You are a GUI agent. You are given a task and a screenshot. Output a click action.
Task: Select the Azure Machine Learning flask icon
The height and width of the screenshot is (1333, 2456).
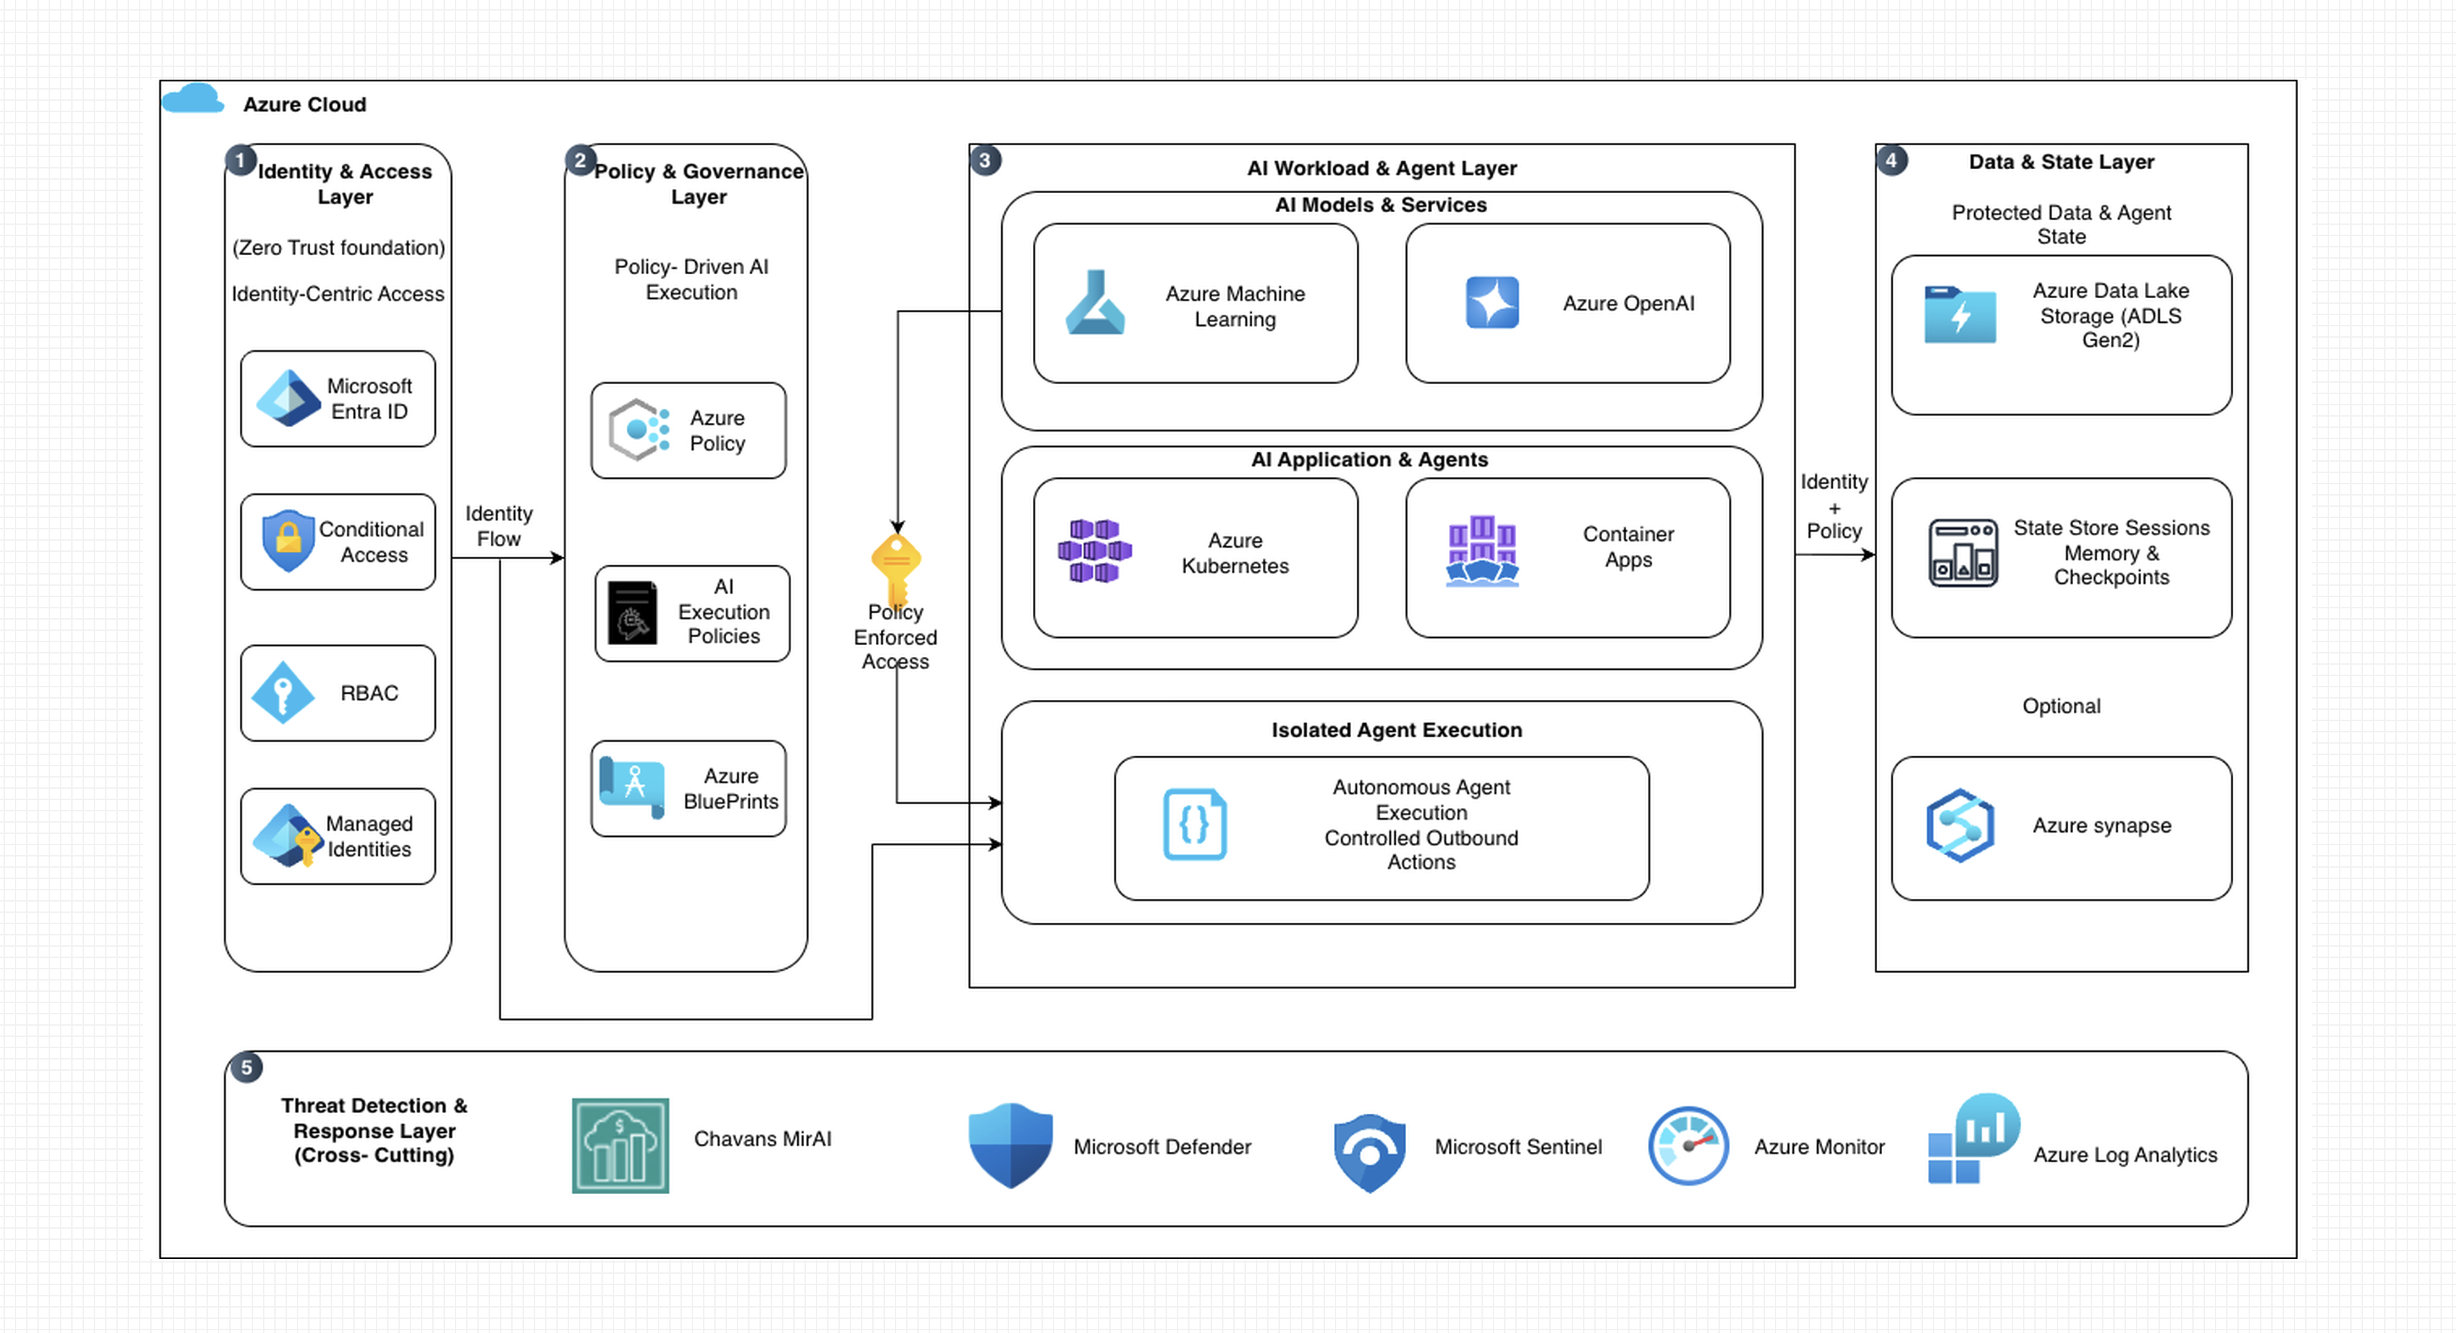click(1094, 302)
